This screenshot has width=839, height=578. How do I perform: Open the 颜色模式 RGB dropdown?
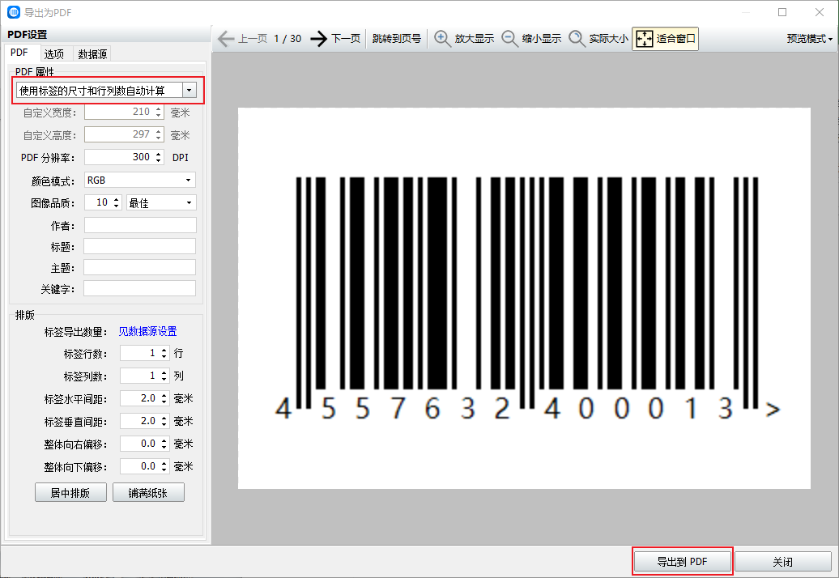[139, 181]
